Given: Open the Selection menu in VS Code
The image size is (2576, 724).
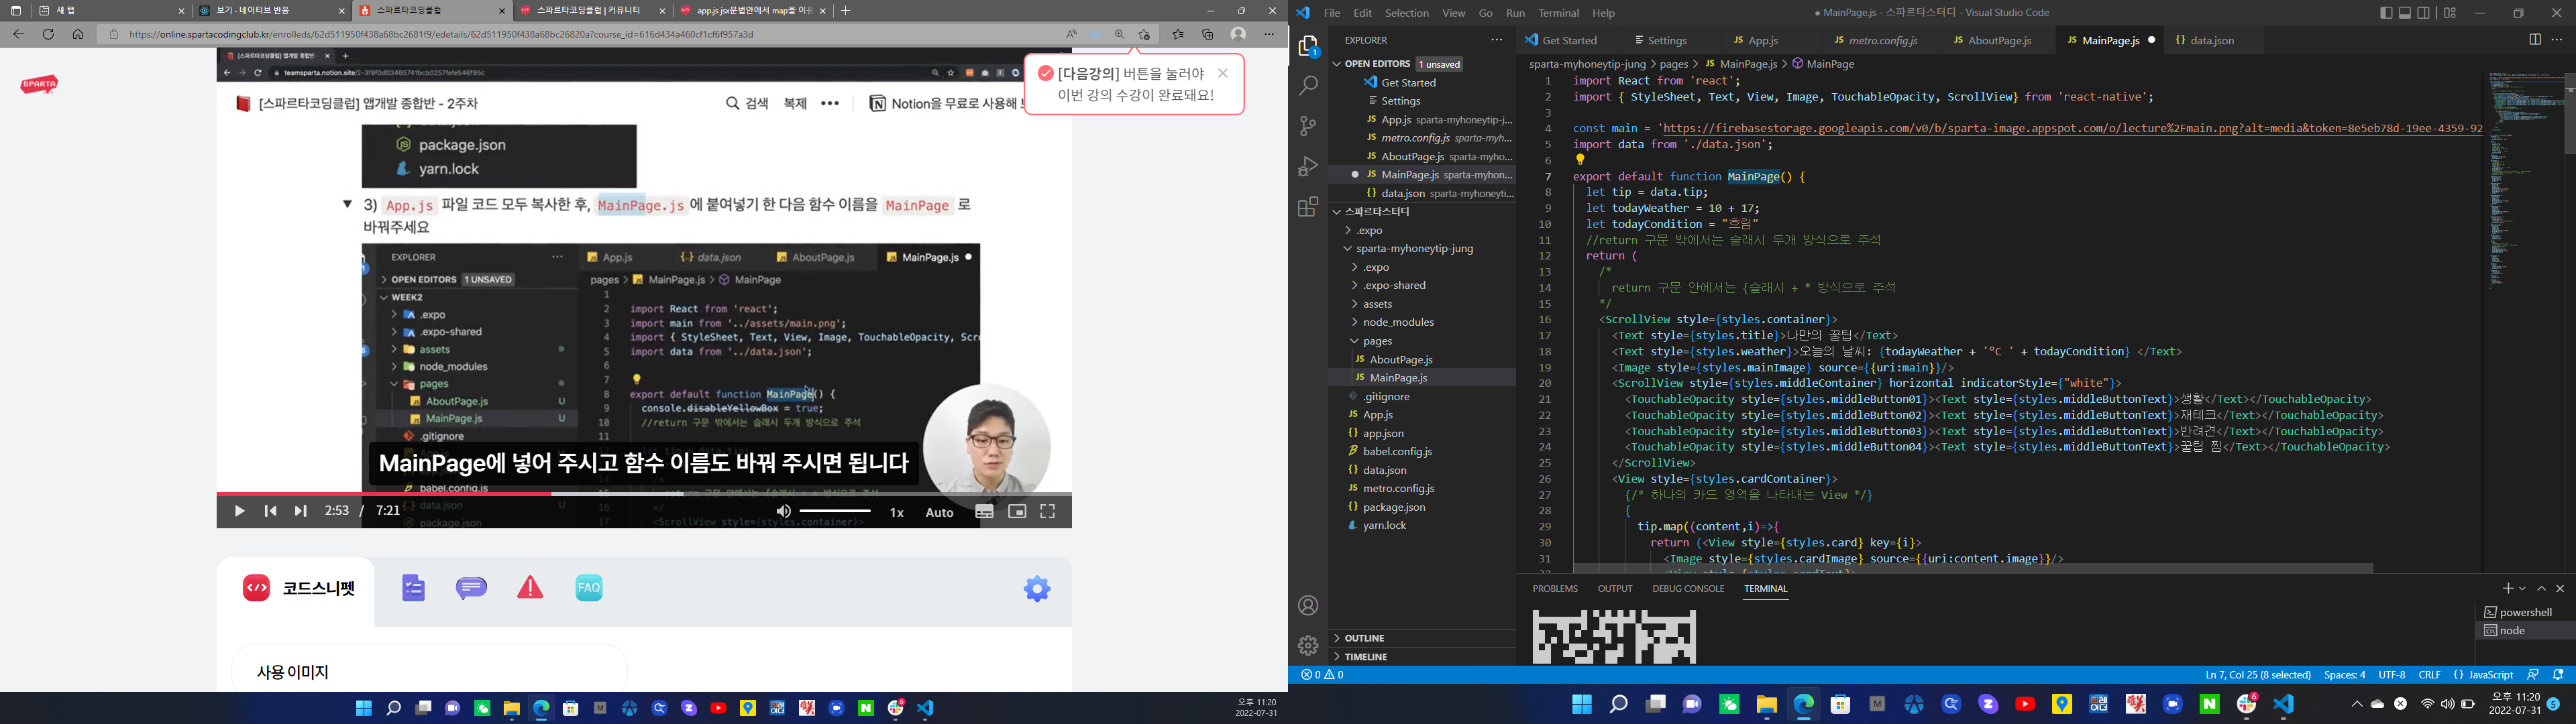Looking at the screenshot, I should [x=1406, y=13].
